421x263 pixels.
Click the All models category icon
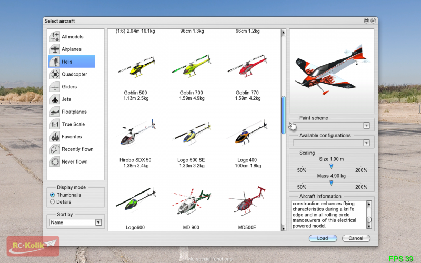(55, 36)
